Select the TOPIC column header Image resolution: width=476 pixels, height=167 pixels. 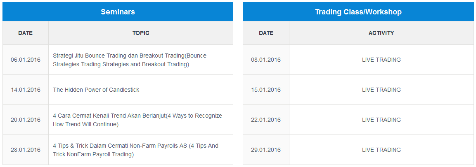(x=141, y=33)
